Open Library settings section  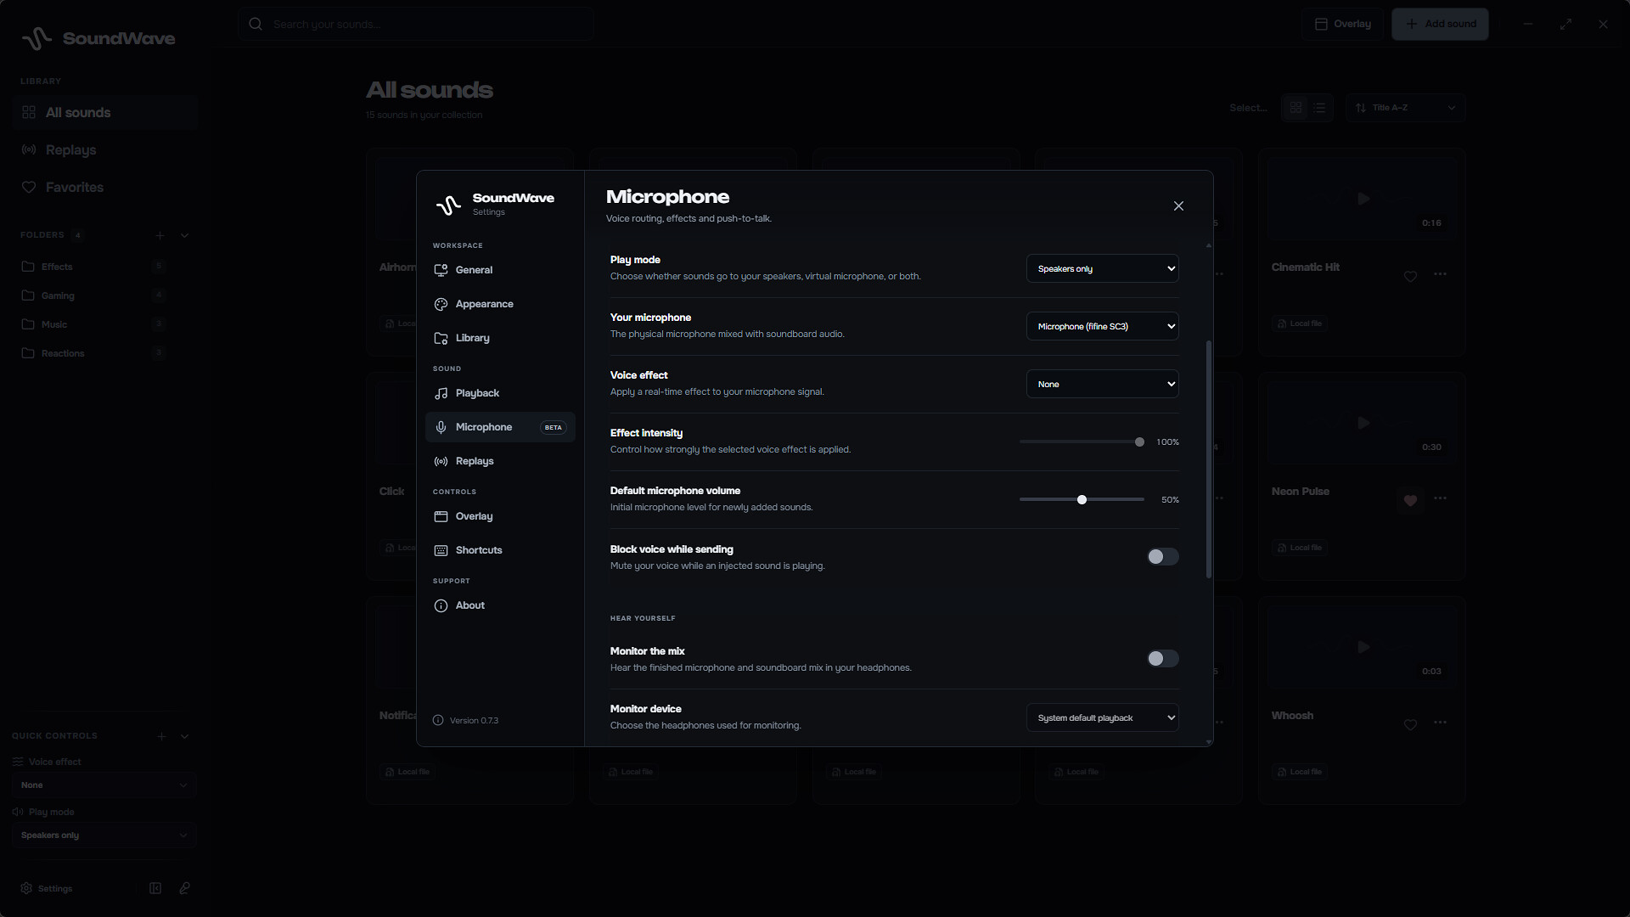(x=500, y=338)
